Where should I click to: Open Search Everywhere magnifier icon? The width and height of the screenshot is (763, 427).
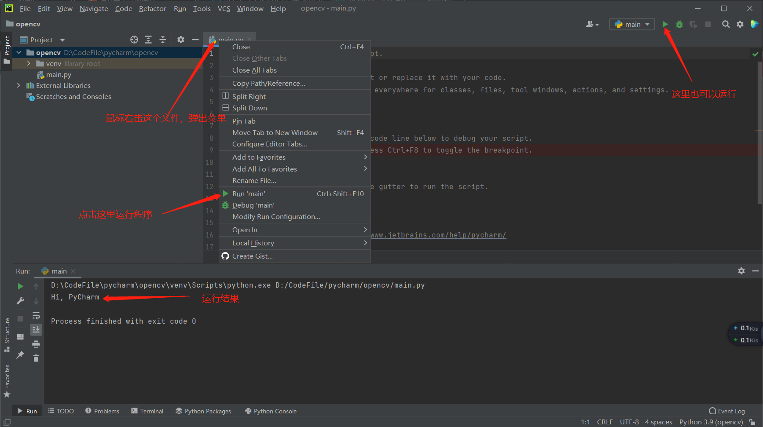(x=726, y=24)
